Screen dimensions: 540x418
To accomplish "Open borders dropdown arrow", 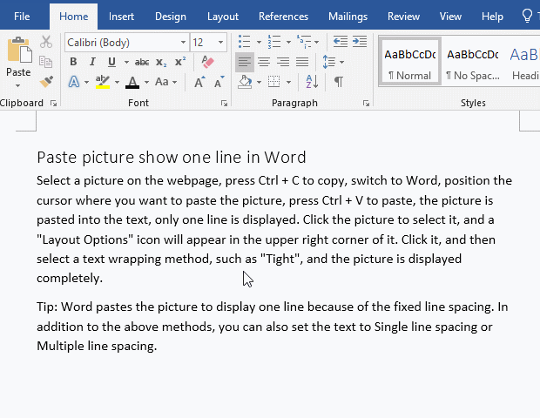I will tap(288, 82).
